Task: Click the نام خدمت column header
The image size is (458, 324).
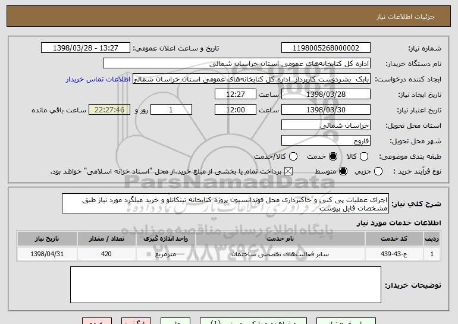Action: click(280, 239)
